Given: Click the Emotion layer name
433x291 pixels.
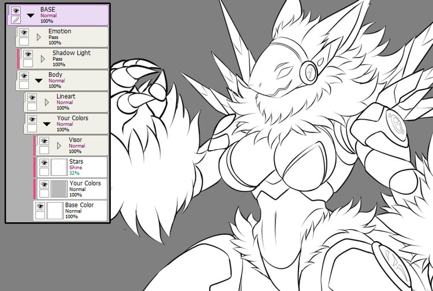Looking at the screenshot, I should coord(60,31).
